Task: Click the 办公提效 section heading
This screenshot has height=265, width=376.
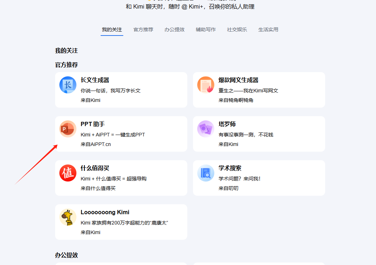Action: coord(66,255)
